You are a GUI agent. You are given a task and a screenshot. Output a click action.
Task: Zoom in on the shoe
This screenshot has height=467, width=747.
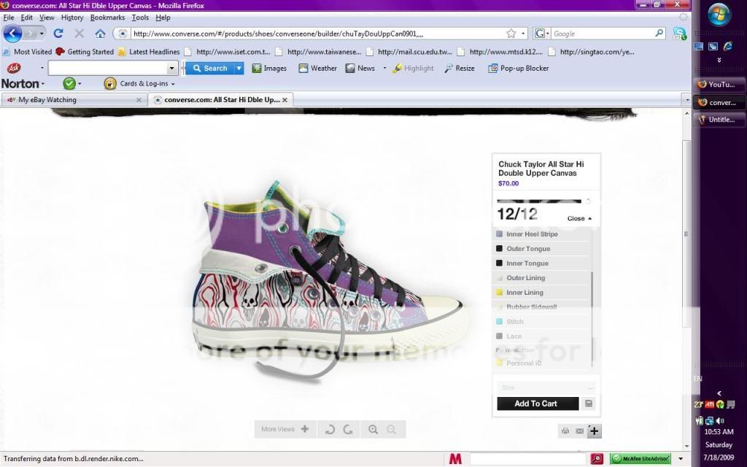pos(373,429)
